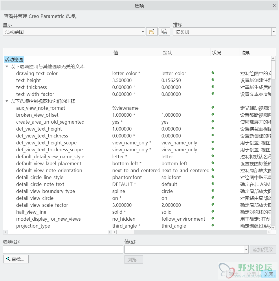Click the 应用 button
279x281 pixels.
point(251,274)
